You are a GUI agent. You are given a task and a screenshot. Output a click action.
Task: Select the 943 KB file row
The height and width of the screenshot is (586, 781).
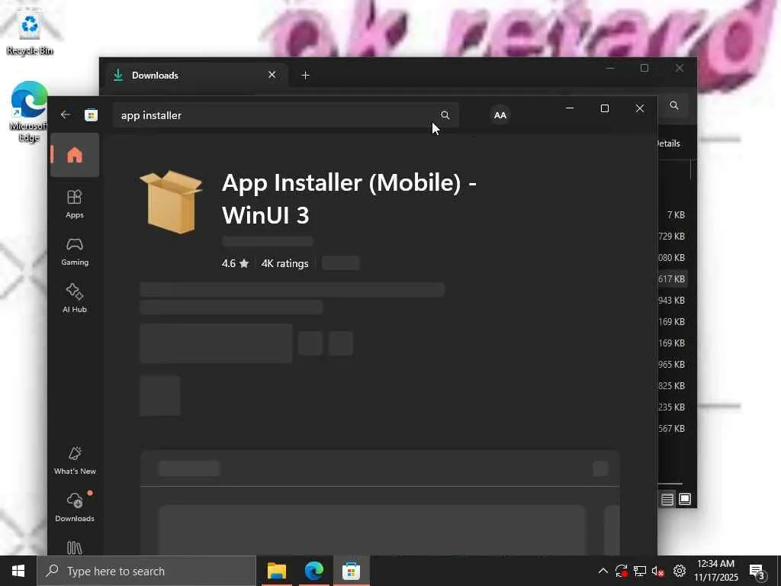click(673, 301)
